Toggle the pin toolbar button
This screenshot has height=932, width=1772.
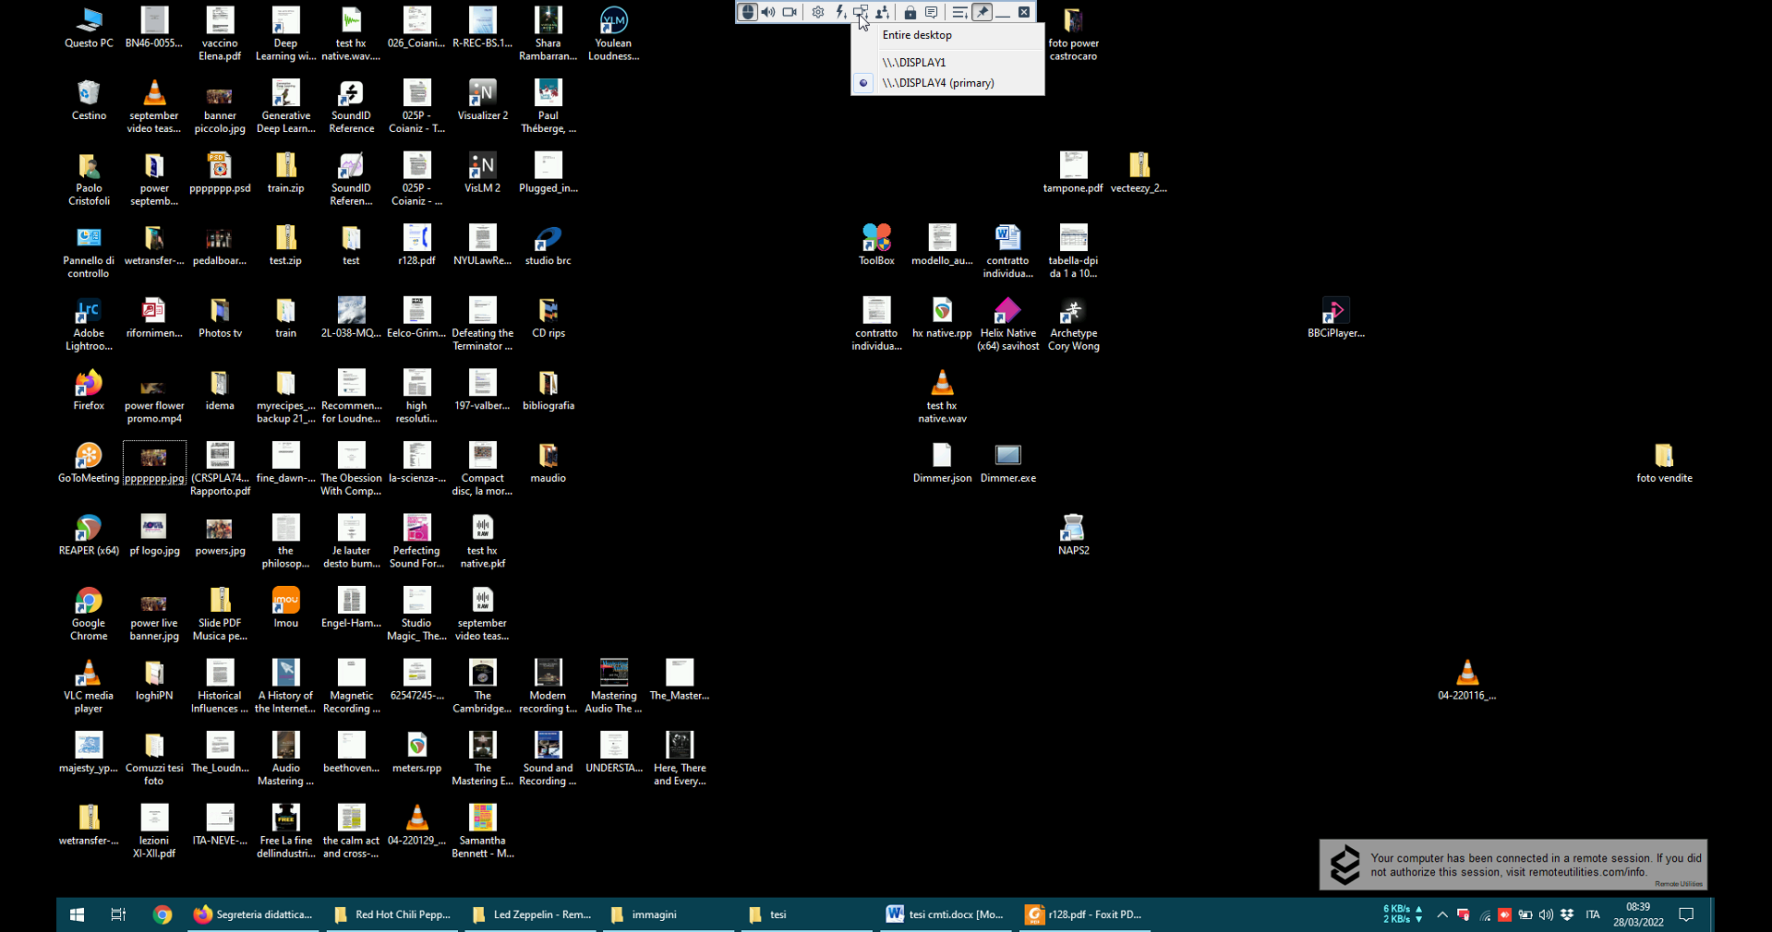pos(982,12)
